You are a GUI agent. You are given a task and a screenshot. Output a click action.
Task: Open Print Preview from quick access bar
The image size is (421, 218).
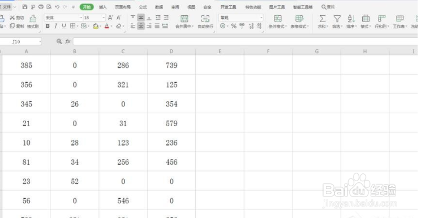(x=49, y=7)
